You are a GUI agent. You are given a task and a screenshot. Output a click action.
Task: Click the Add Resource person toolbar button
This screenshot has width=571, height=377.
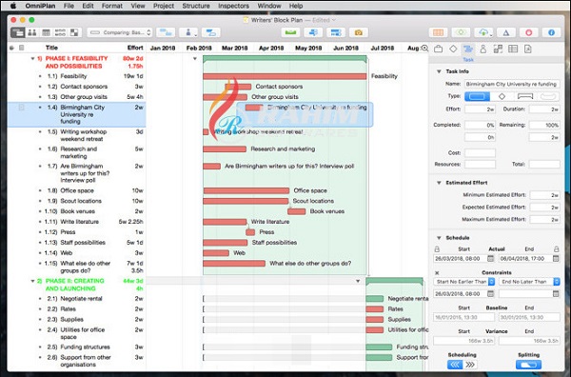188,32
